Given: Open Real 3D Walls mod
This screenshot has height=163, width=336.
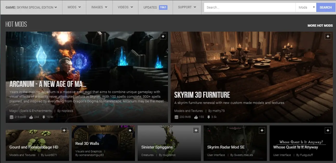Looking at the screenshot, I should tap(87, 144).
